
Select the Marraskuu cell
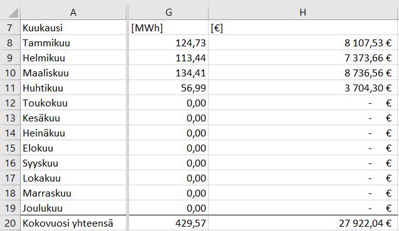[x=73, y=193]
